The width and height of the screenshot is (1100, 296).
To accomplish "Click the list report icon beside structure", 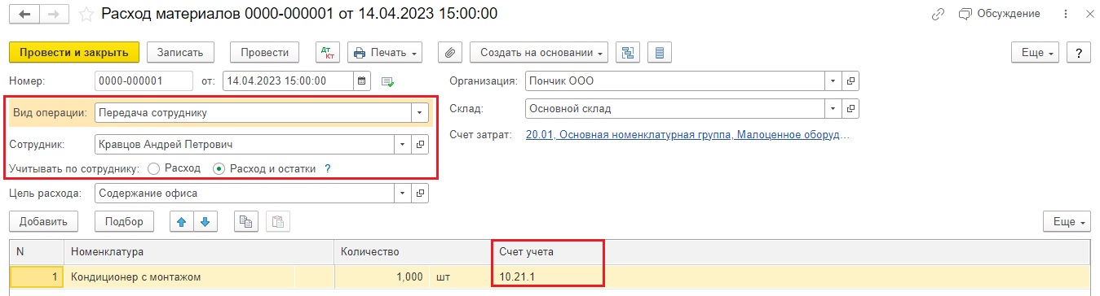I will tap(659, 52).
